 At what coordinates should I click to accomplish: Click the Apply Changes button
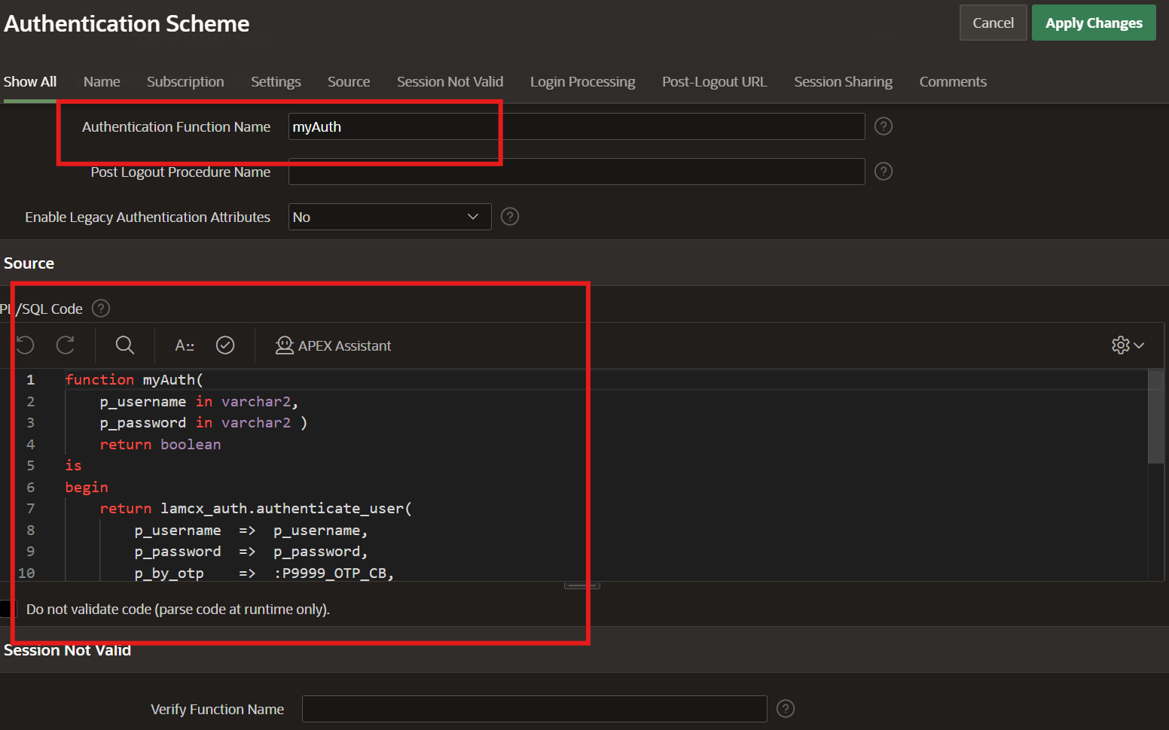[1093, 23]
